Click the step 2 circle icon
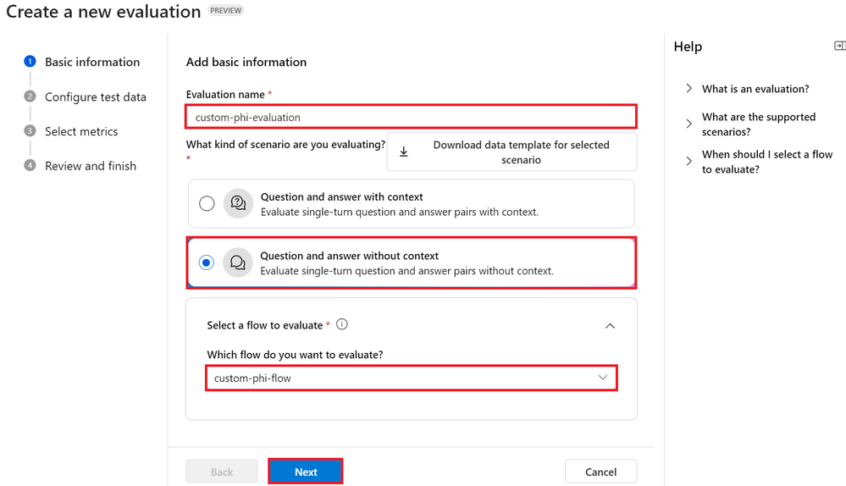 click(30, 97)
